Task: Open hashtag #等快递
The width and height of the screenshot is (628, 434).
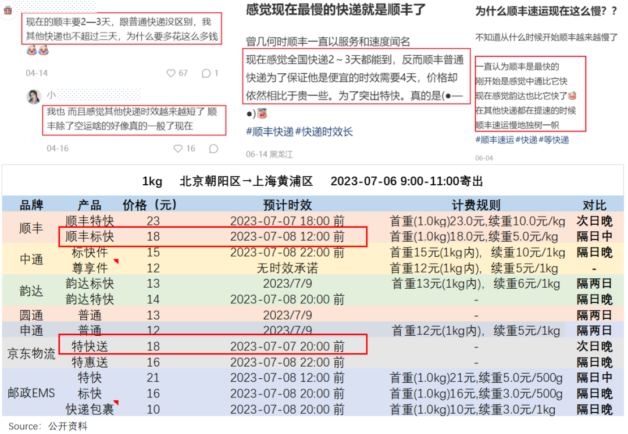Action: coord(554,139)
